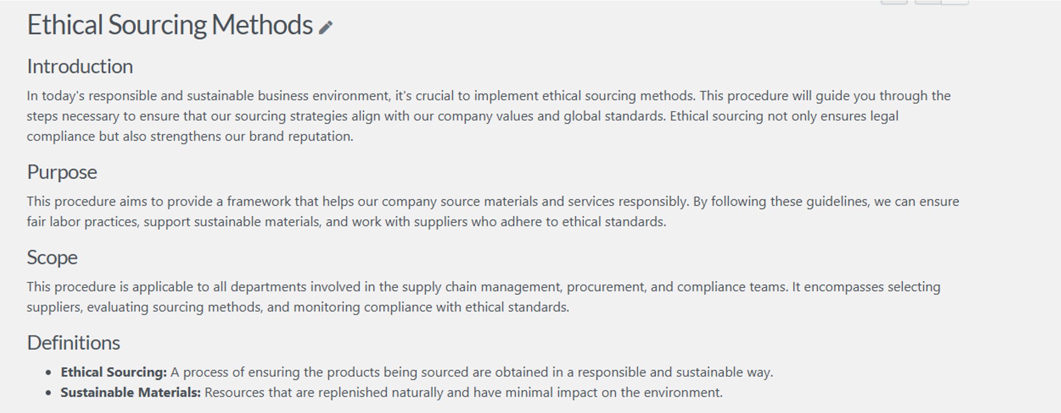Click the pencil edit icon beside the title
This screenshot has width=1061, height=413.
pos(325,27)
